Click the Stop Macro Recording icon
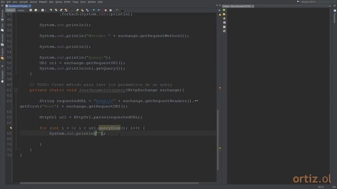Screen dimensions: 337x189 111,10
